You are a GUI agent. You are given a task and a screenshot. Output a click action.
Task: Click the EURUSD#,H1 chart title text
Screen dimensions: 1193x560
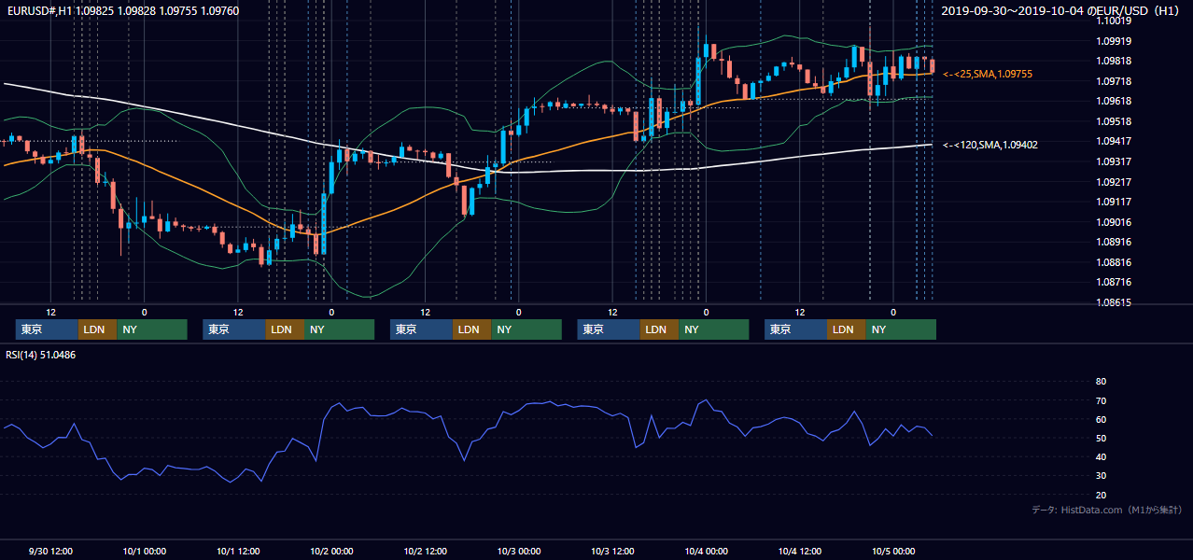(x=123, y=10)
